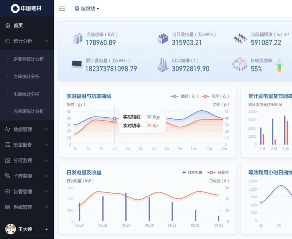Click the 累计发电量 solar panel icon
The height and width of the screenshot is (239, 292).
pyautogui.click(x=77, y=65)
